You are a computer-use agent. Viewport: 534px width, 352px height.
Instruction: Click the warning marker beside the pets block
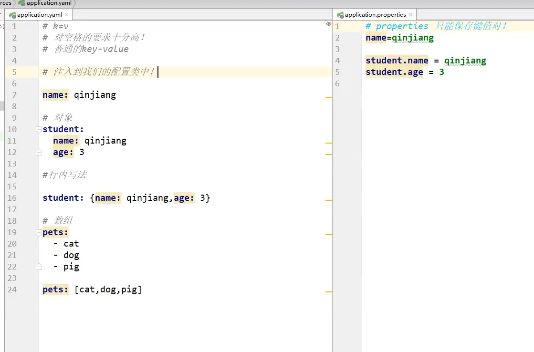(328, 234)
